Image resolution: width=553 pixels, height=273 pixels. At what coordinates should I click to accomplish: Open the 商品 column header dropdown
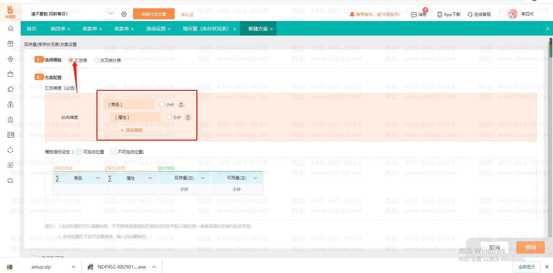click(98, 178)
